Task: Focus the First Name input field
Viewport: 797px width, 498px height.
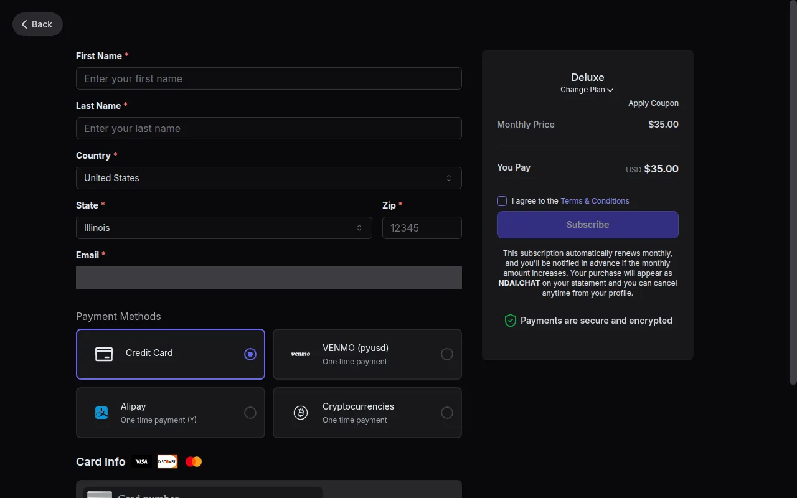Action: (x=269, y=78)
